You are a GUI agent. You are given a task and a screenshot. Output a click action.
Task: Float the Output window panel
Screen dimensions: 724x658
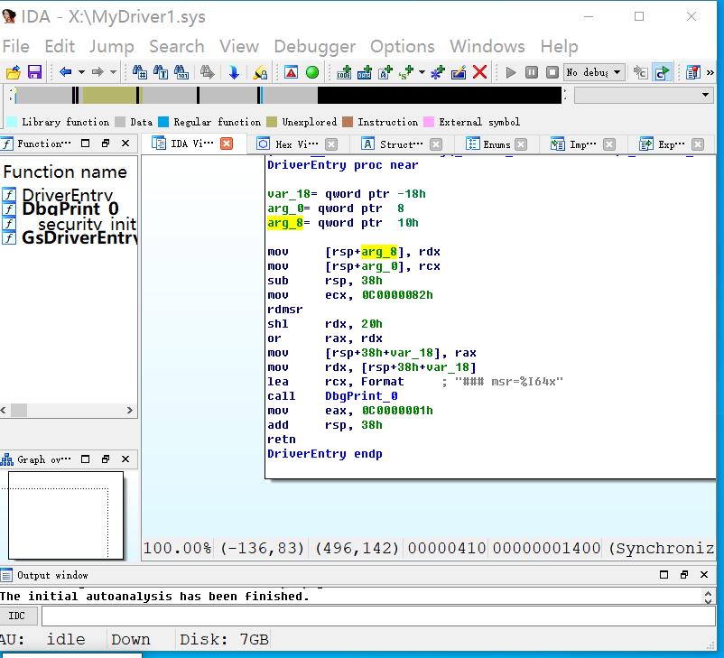click(684, 574)
